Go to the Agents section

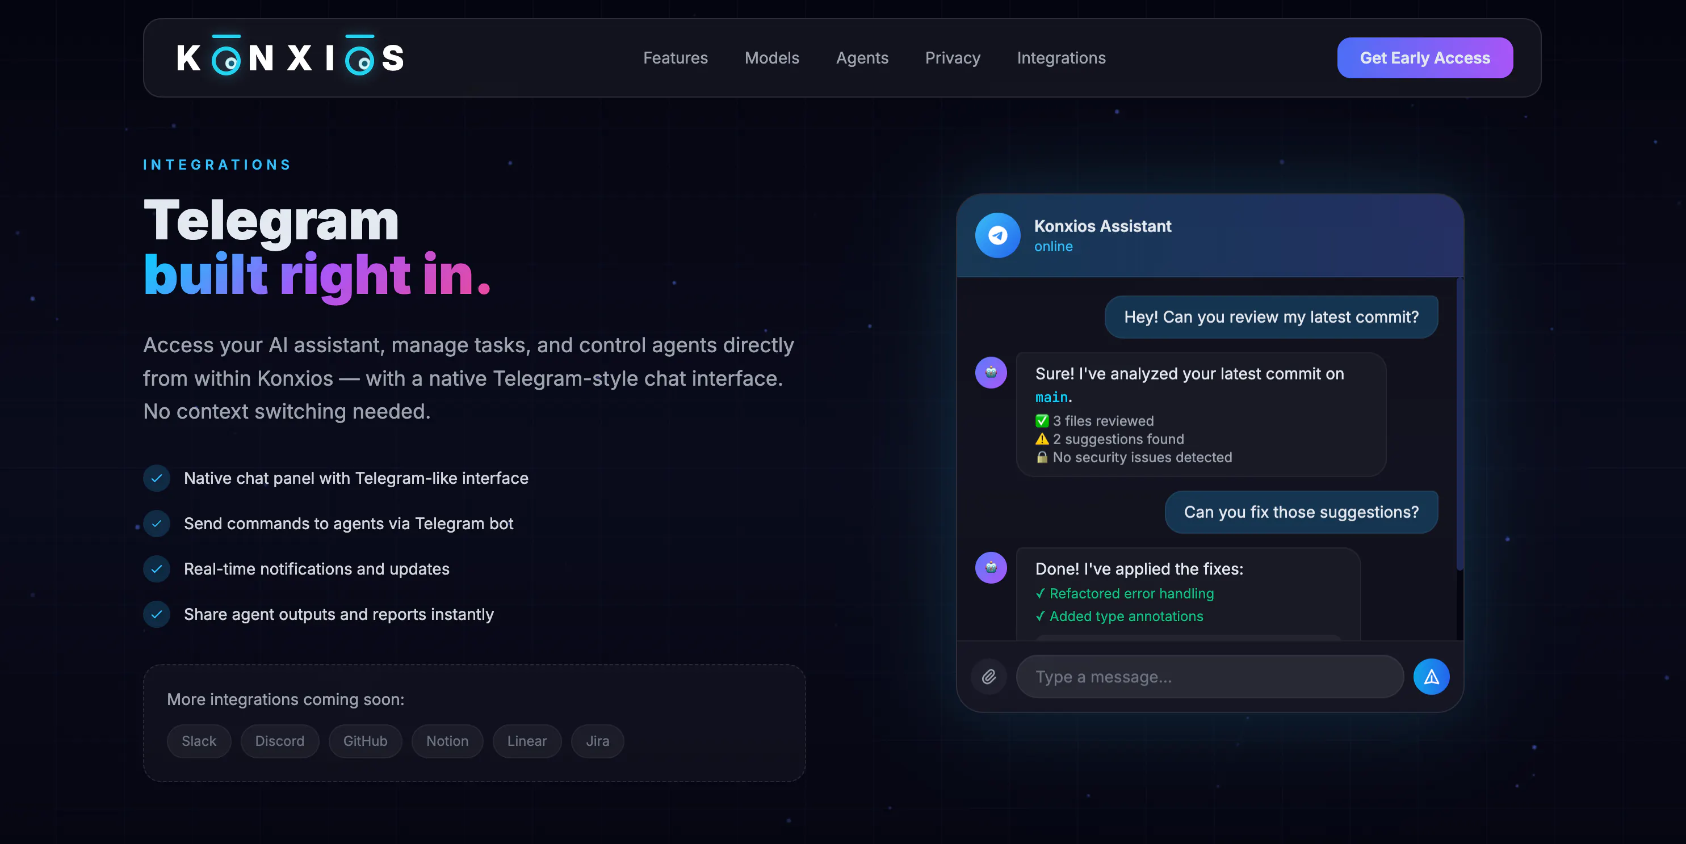pos(862,57)
